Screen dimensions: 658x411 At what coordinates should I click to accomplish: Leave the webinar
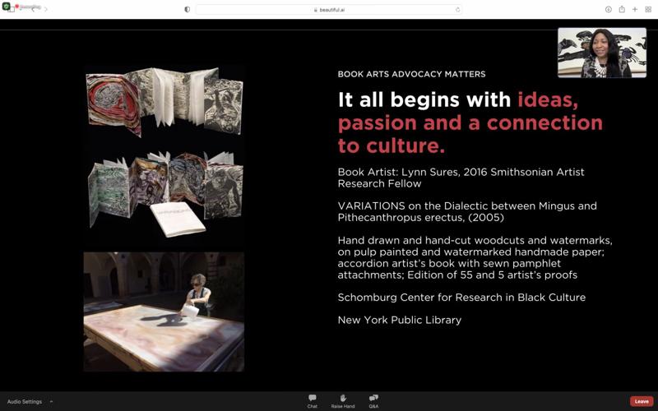[x=642, y=401]
